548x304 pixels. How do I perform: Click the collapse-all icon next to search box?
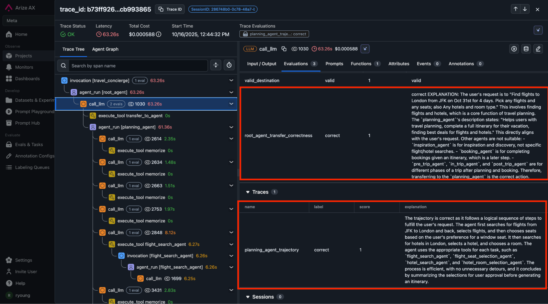pyautogui.click(x=216, y=65)
